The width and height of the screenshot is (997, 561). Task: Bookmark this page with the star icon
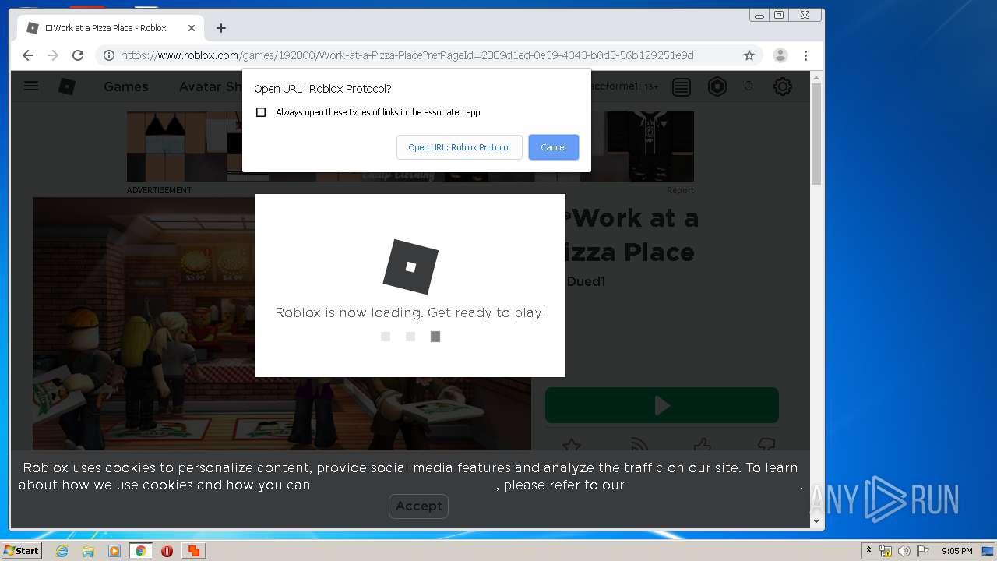pyautogui.click(x=749, y=55)
